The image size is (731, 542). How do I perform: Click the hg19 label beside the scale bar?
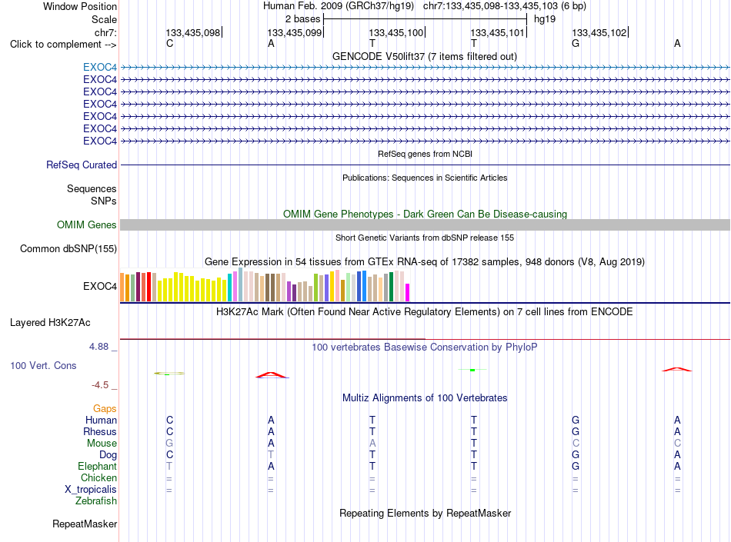545,19
